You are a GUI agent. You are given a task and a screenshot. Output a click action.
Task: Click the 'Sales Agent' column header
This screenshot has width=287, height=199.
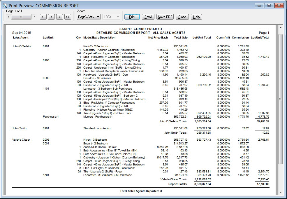pos(20,38)
